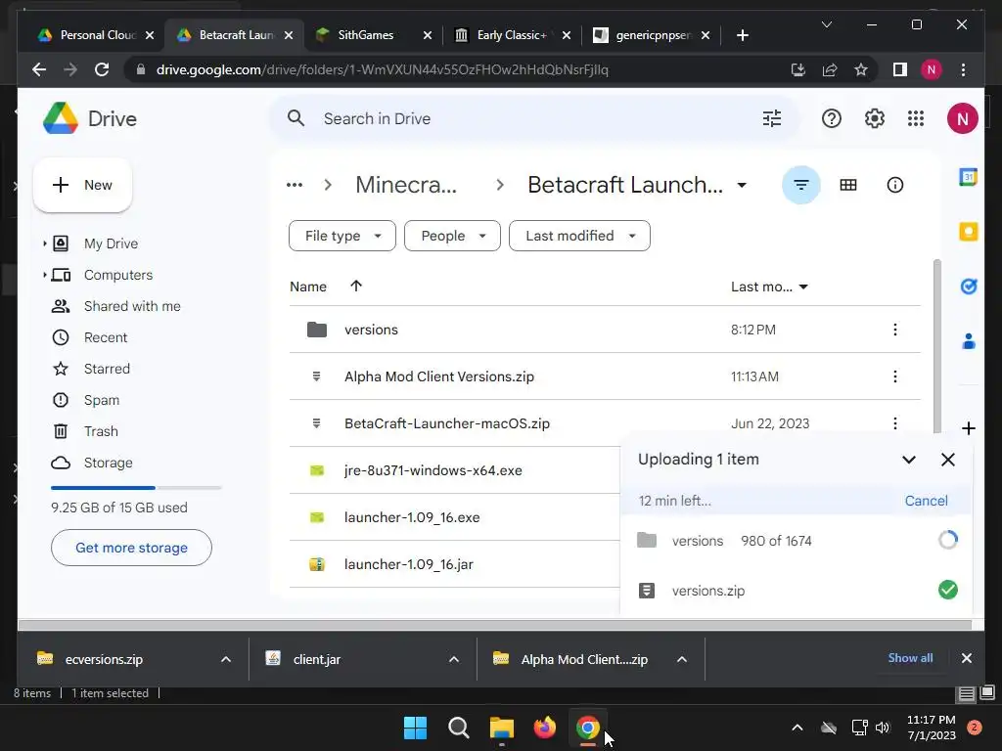Open more actions for Alpha Mod Client Versions.zip

pyautogui.click(x=895, y=376)
